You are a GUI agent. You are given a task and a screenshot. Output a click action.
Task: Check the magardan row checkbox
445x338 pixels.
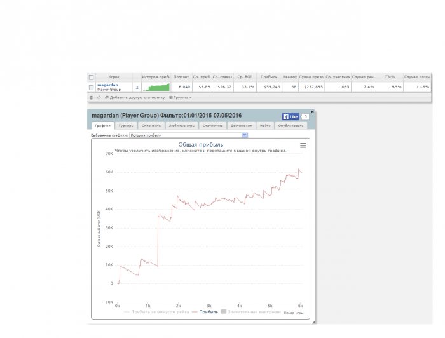point(92,87)
